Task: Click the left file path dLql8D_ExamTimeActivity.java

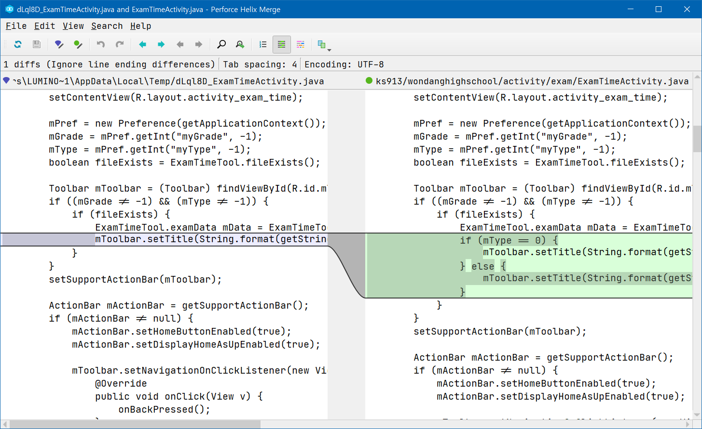Action: [x=168, y=81]
